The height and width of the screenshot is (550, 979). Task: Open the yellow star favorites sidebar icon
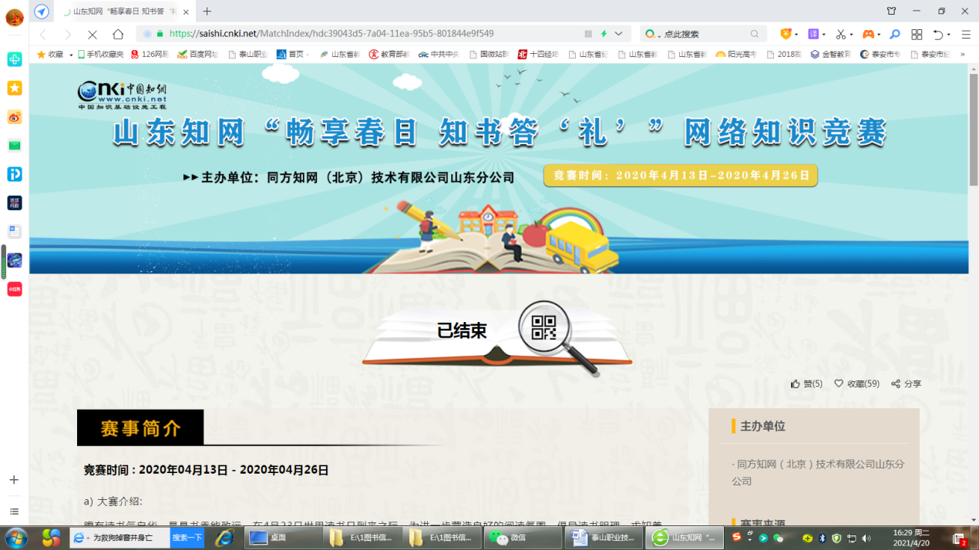[15, 88]
